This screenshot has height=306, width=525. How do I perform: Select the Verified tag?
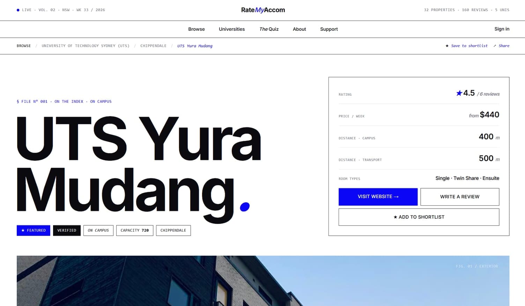pyautogui.click(x=67, y=231)
